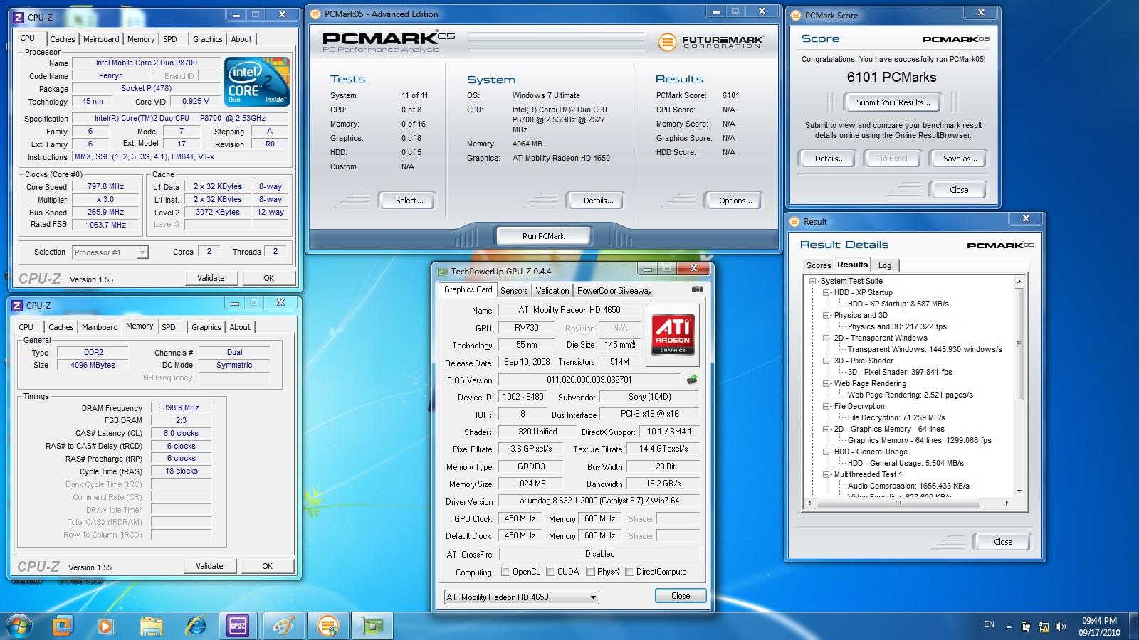Viewport: 1139px width, 640px height.
Task: Switch to GPU-Z via green card taskbar icon
Action: click(372, 626)
